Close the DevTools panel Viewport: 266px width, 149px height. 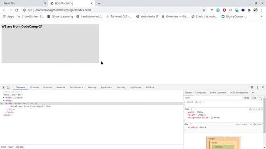tap(263, 87)
